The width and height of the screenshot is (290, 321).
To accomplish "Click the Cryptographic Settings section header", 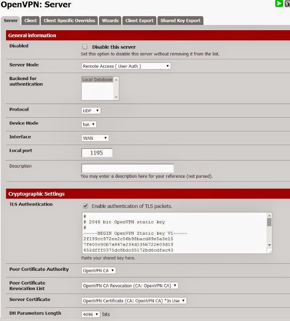I will pos(148,194).
